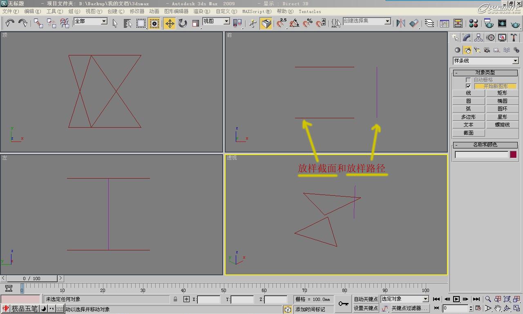The width and height of the screenshot is (523, 314).
Task: Collapse the 对象类型 rollout
Action: pyautogui.click(x=485, y=73)
